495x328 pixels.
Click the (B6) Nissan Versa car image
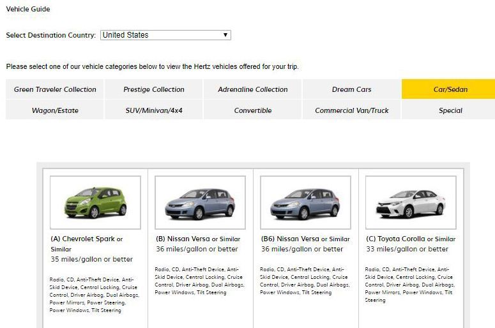coord(305,202)
